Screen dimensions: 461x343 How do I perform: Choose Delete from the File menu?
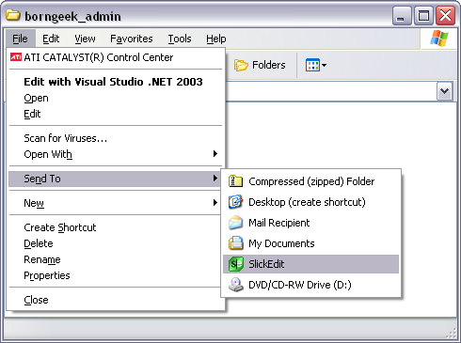coord(115,243)
